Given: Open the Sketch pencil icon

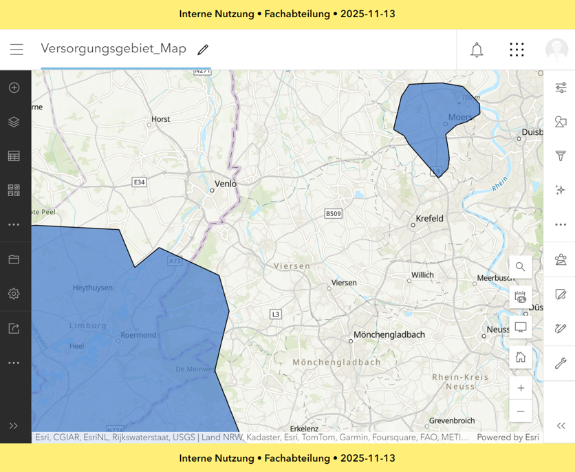Looking at the screenshot, I should coord(561,328).
